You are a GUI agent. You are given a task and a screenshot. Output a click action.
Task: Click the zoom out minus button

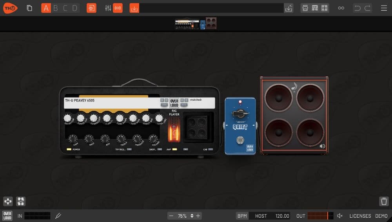(171, 216)
